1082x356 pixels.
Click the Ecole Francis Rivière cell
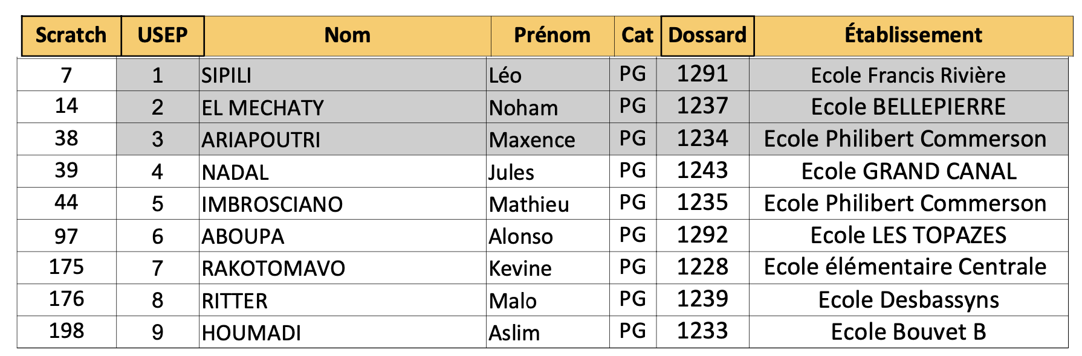(x=908, y=75)
